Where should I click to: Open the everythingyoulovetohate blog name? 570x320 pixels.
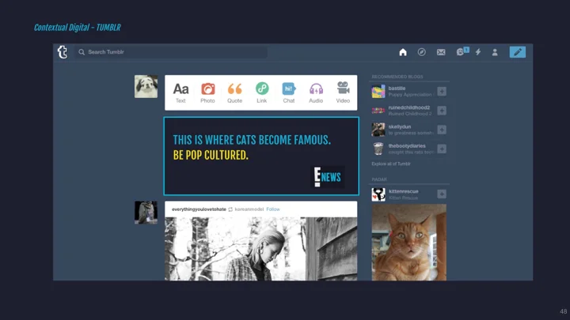pos(199,209)
